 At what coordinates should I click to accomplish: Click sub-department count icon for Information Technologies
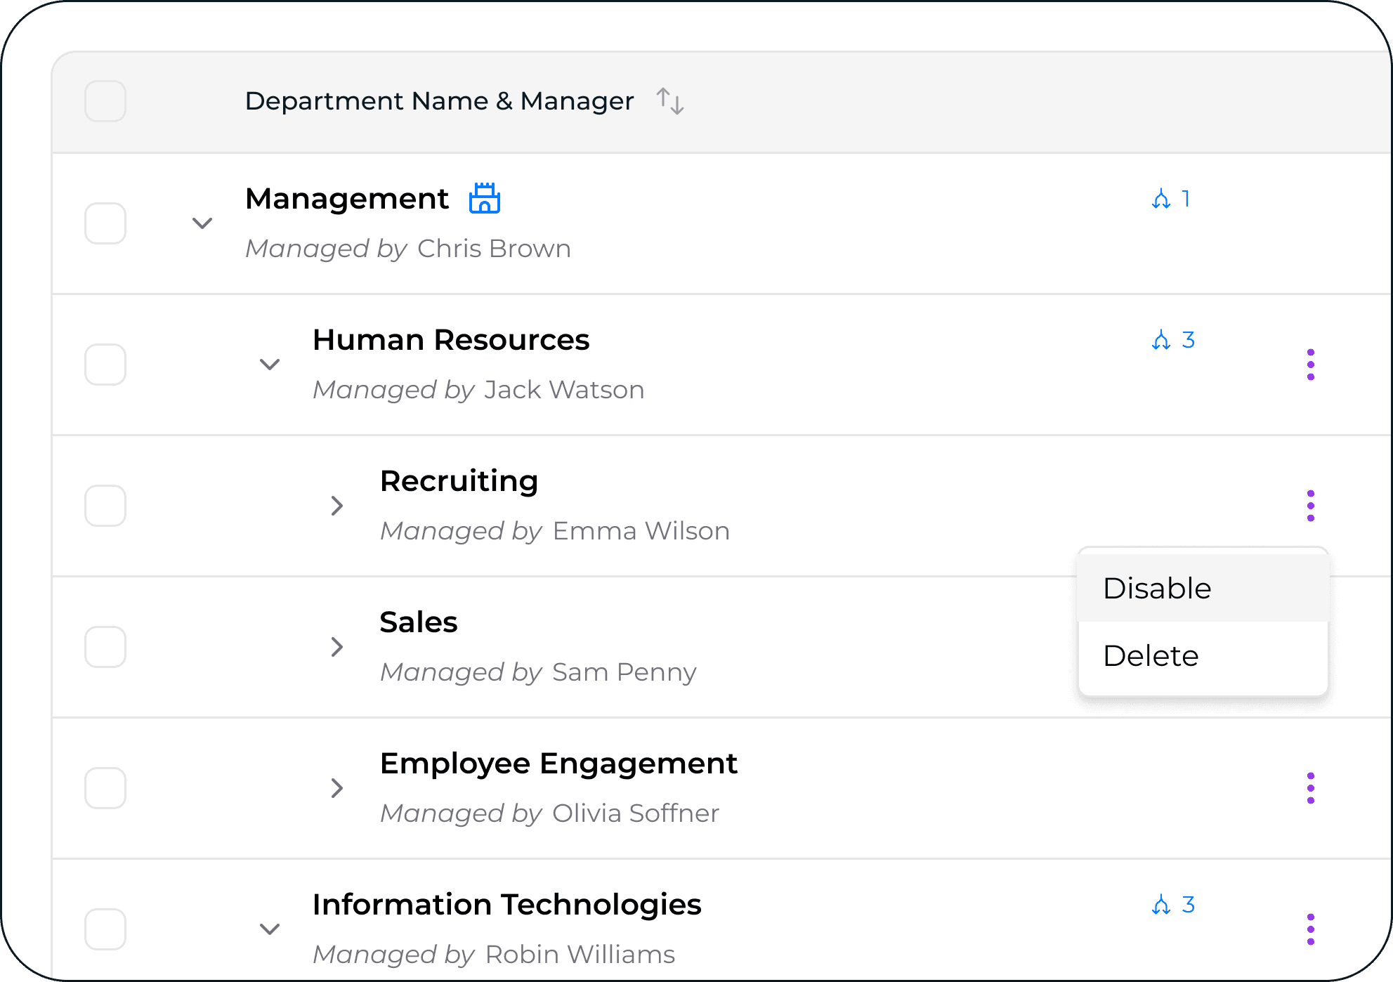click(1161, 905)
